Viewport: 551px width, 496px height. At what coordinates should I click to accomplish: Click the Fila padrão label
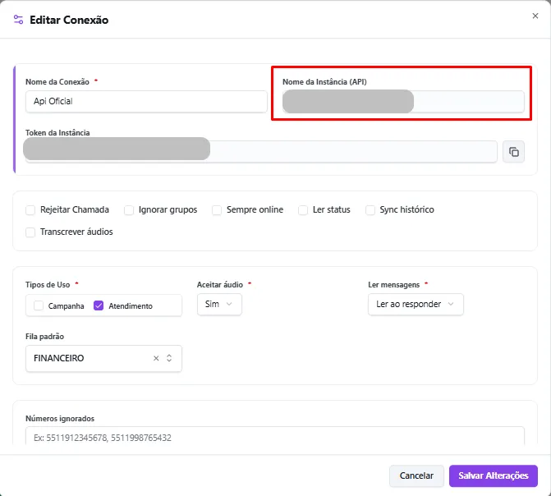[x=44, y=337]
